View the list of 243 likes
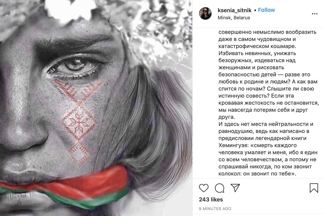 (x=211, y=200)
